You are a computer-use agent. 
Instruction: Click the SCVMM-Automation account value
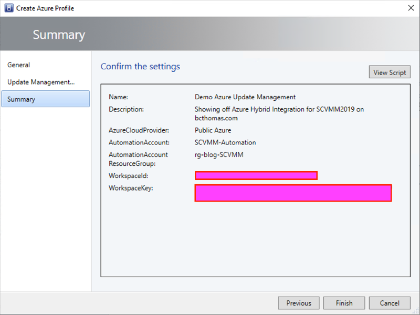pos(225,142)
